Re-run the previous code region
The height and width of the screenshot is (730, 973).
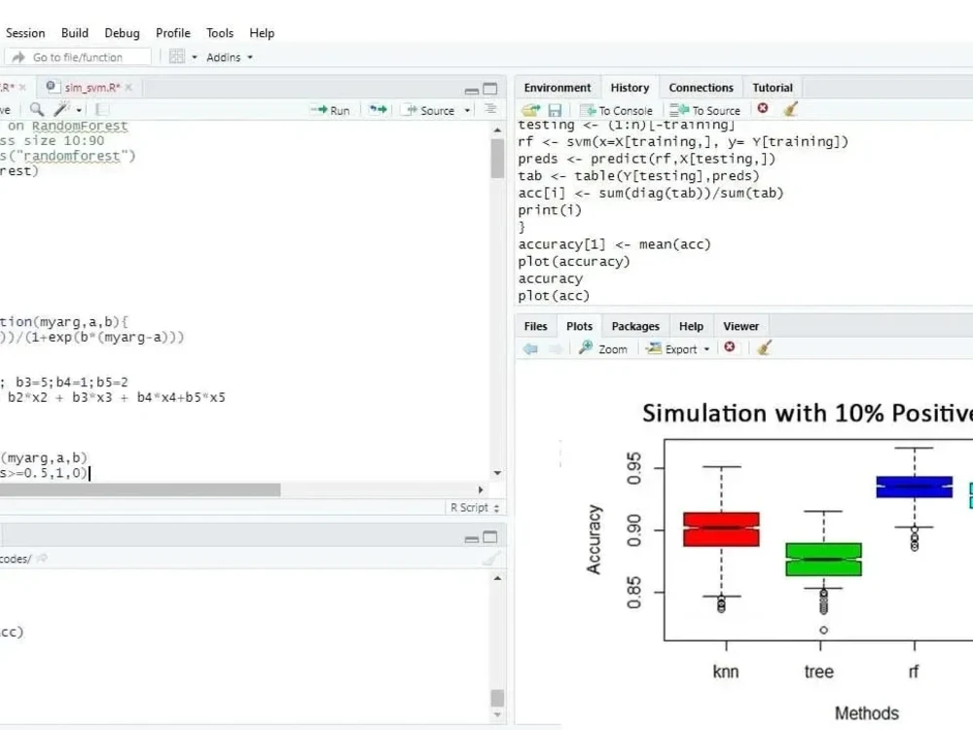(377, 109)
